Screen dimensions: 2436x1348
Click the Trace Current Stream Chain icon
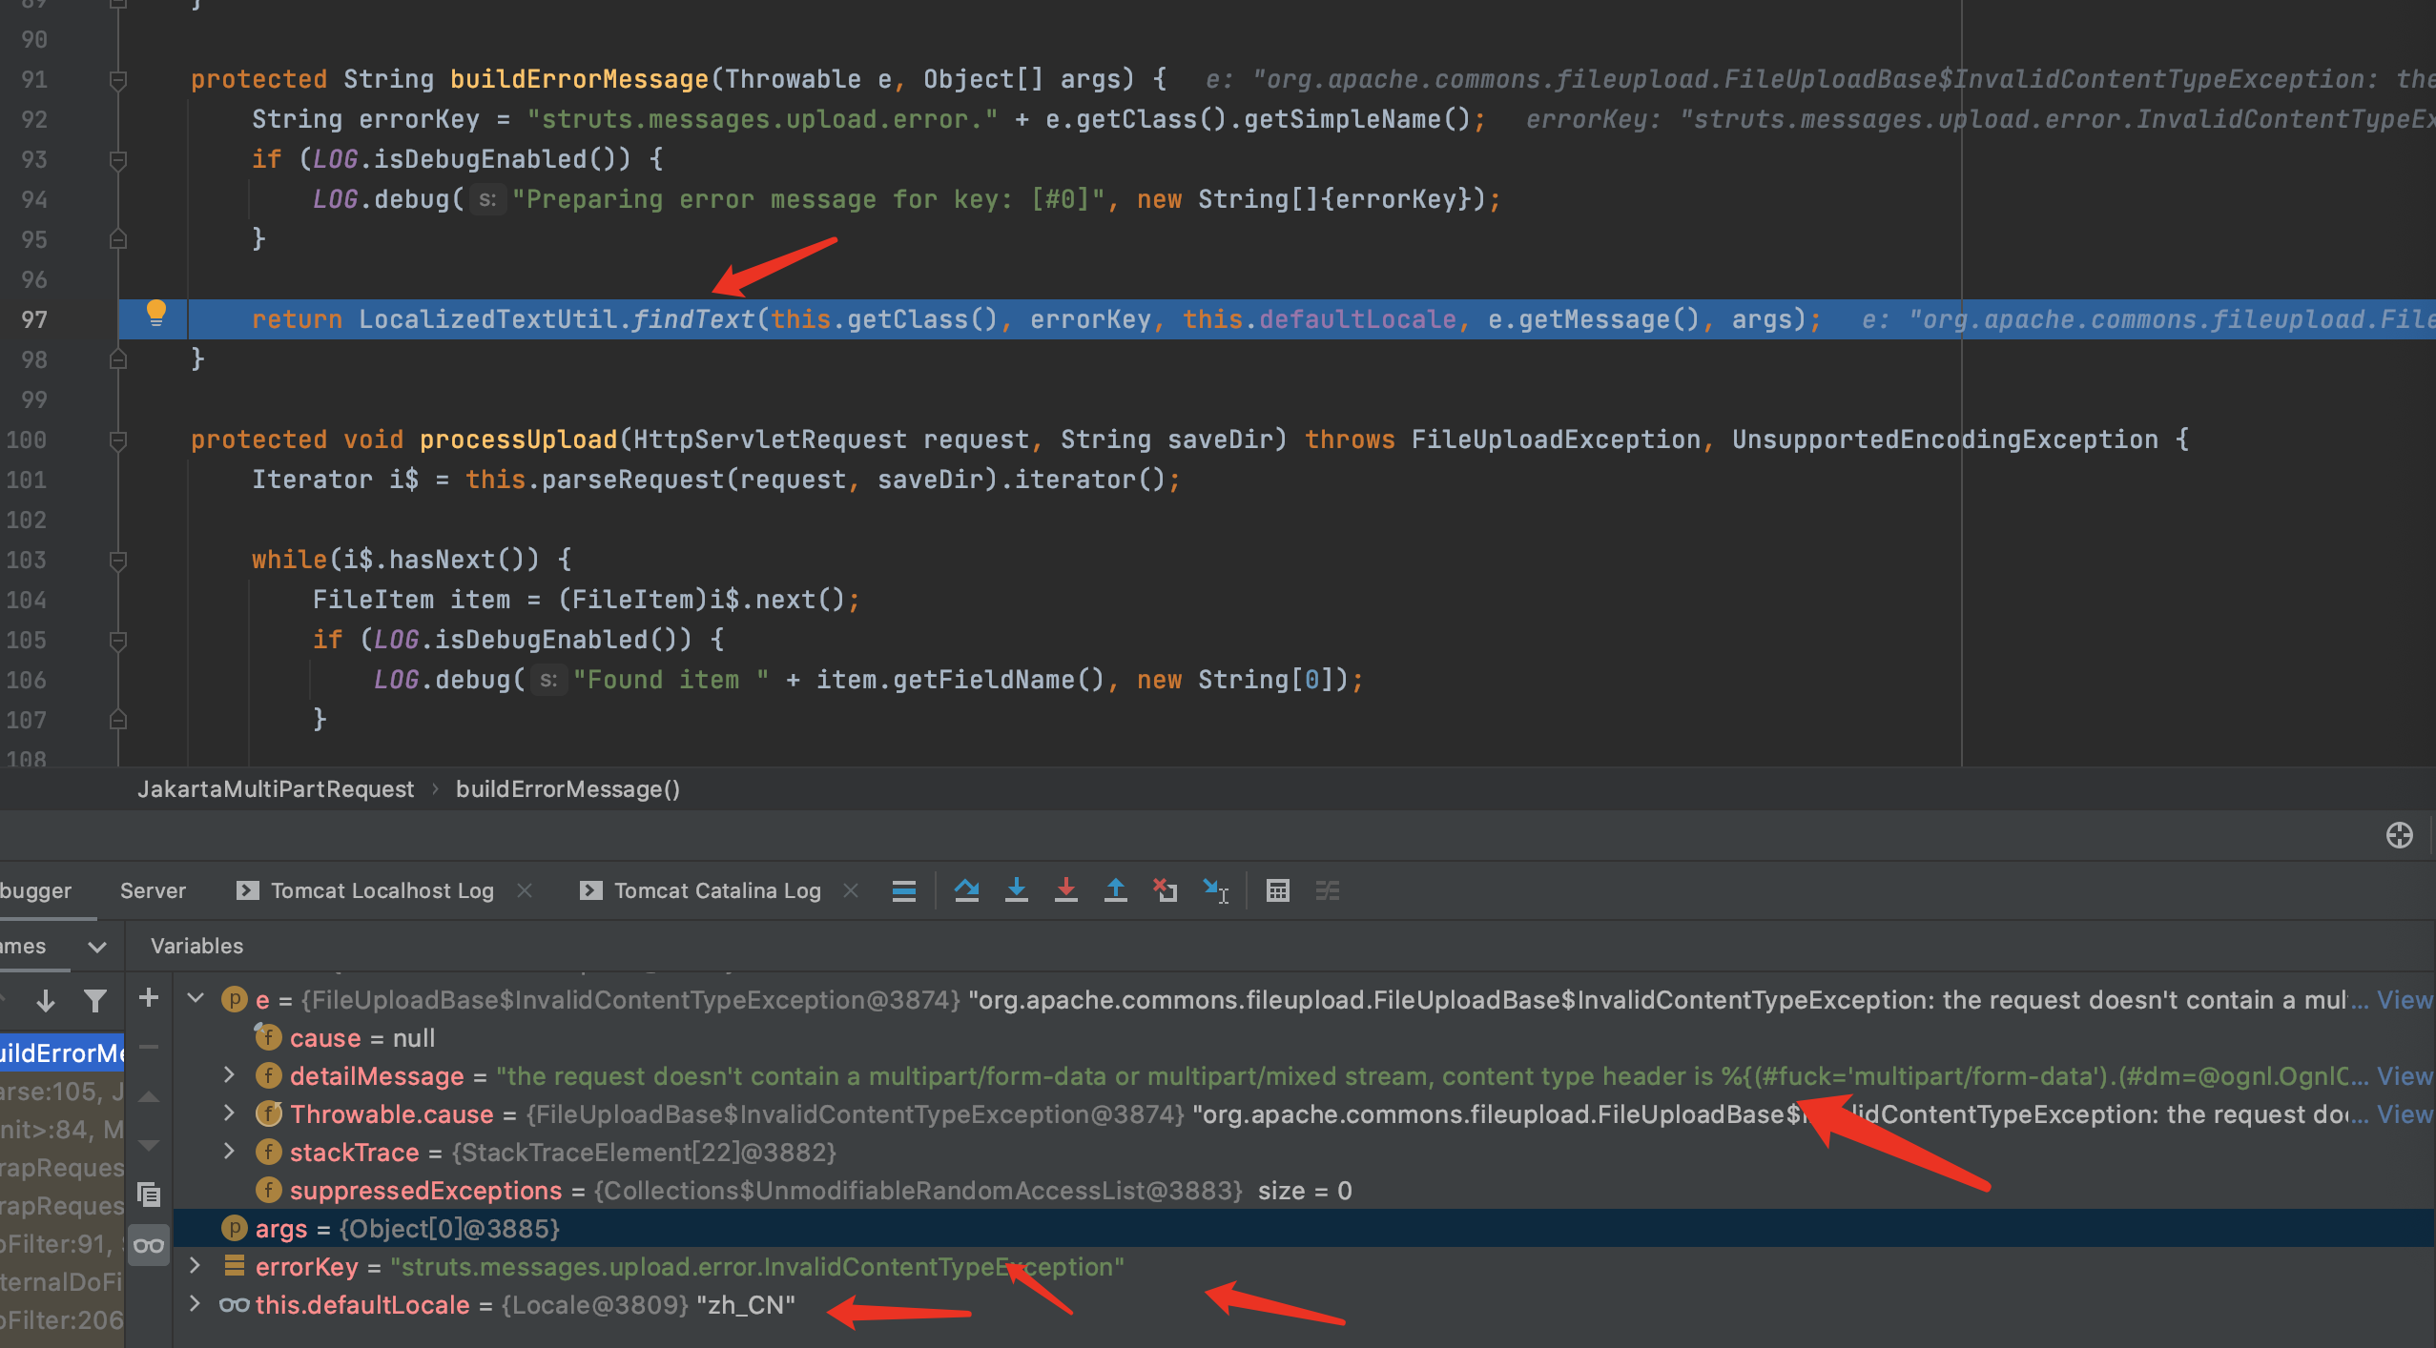click(x=1327, y=890)
